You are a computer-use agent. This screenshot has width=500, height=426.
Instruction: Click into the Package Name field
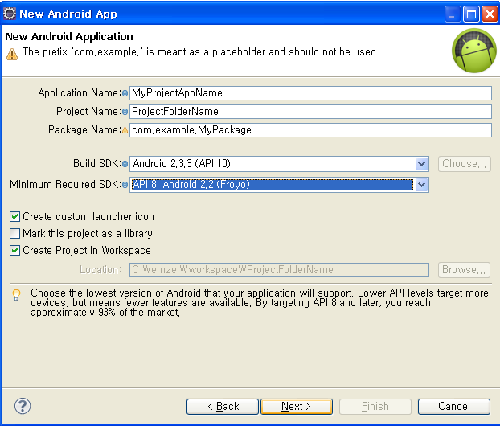pos(310,130)
